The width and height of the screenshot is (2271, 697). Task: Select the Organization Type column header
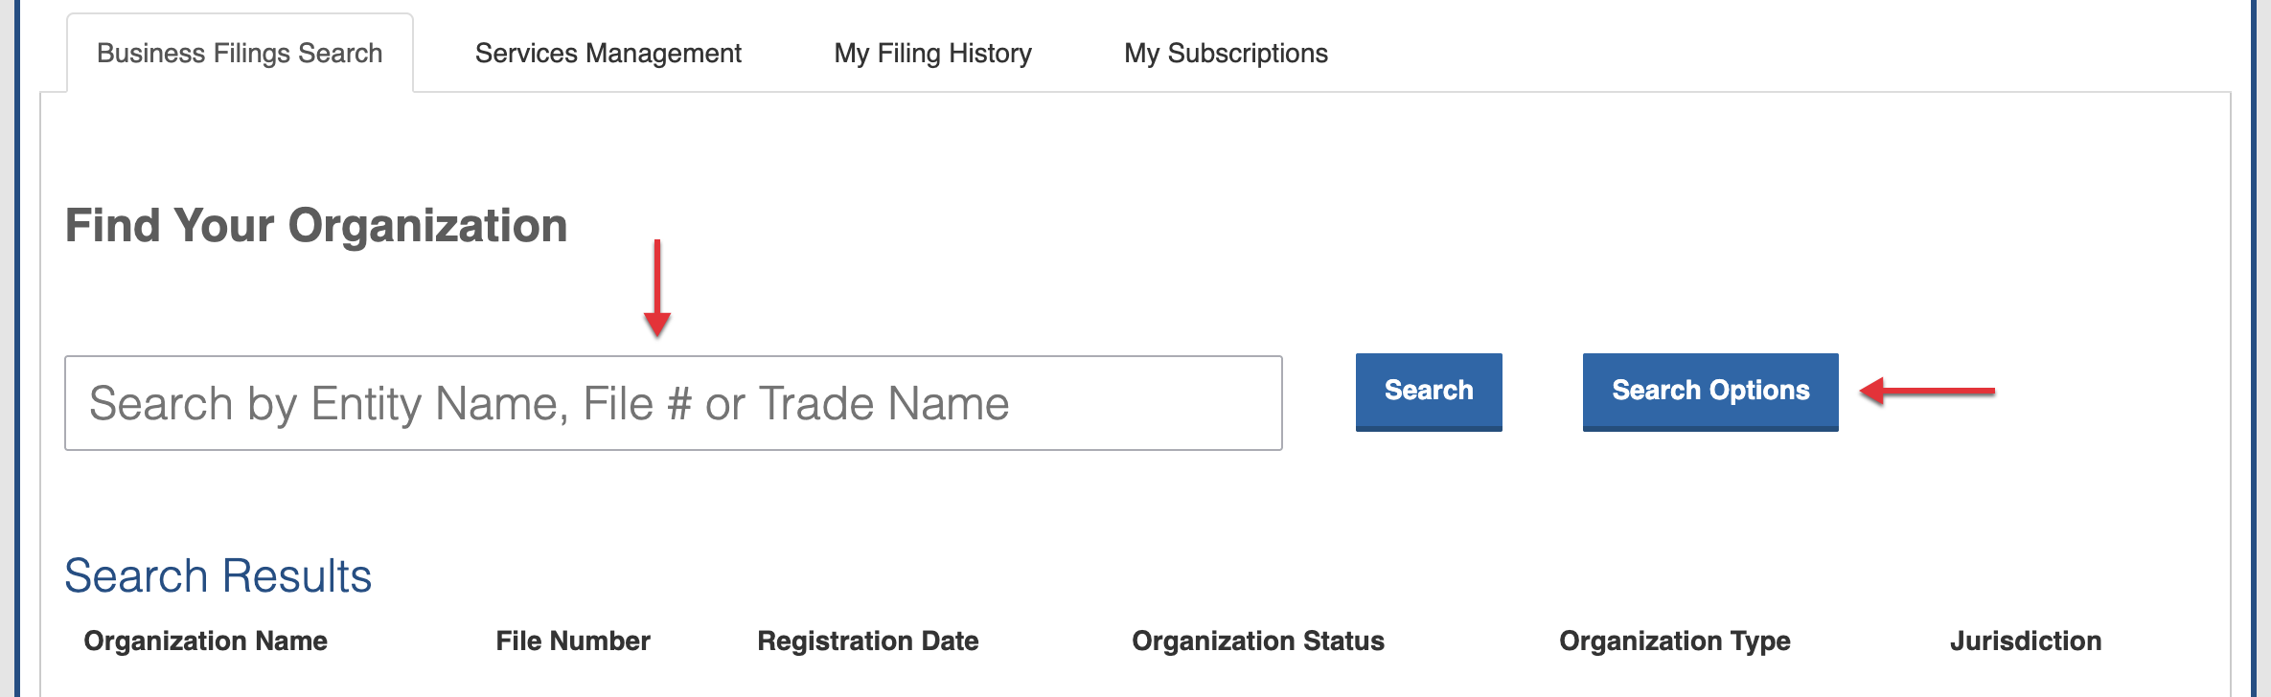click(x=1674, y=641)
